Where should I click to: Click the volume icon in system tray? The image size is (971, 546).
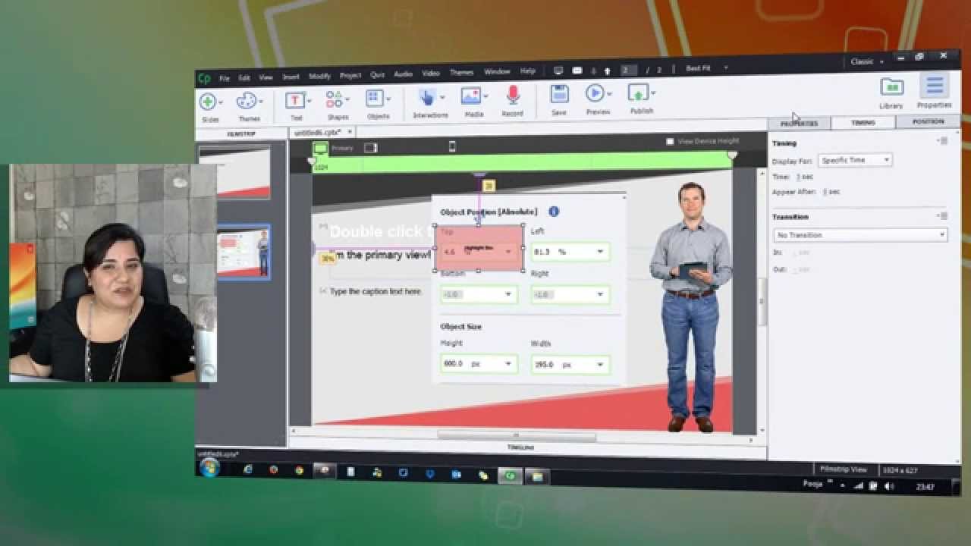click(889, 486)
